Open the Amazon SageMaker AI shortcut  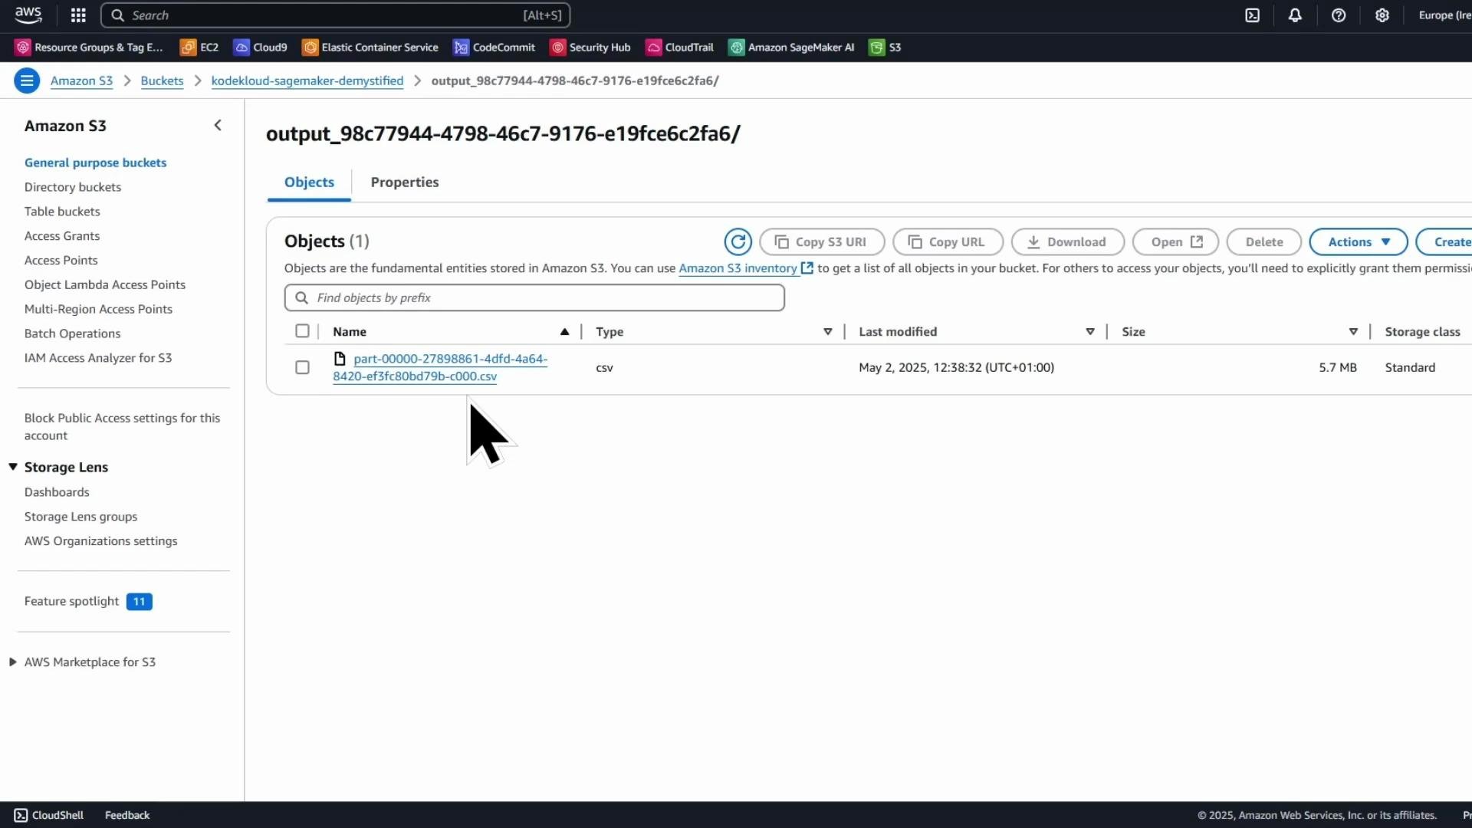pyautogui.click(x=791, y=48)
